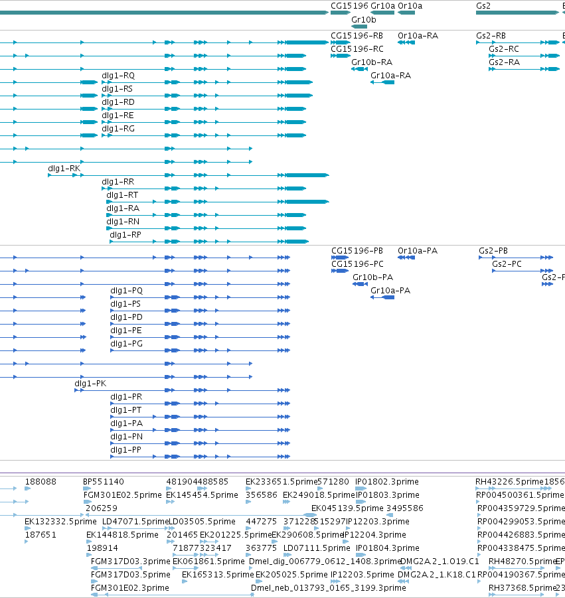The width and height of the screenshot is (565, 598).
Task: Select transcript dlg1-RR
Action: point(118,182)
